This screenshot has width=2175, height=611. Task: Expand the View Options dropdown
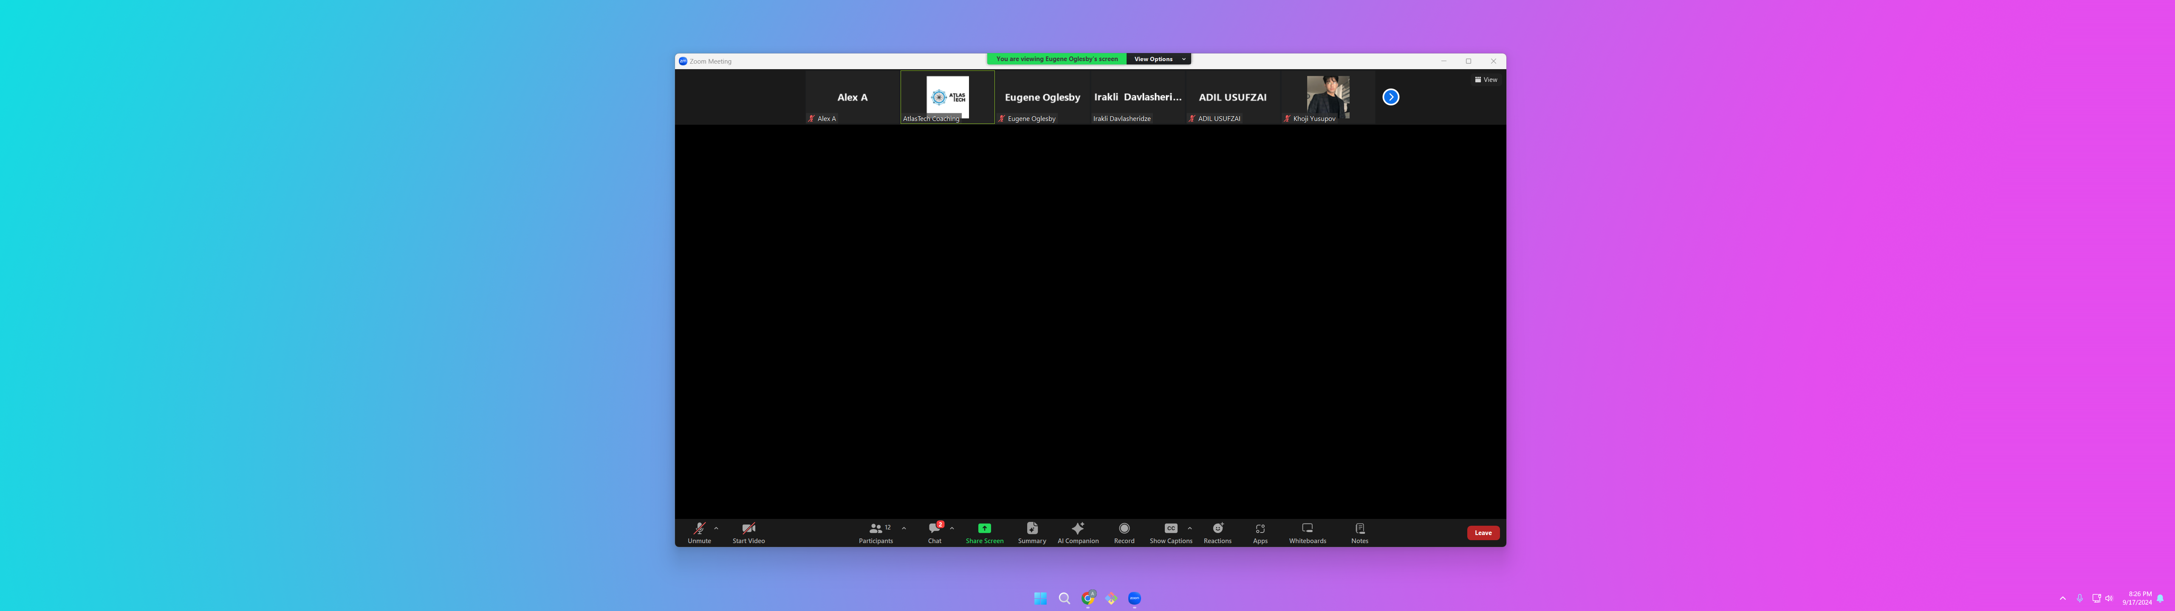click(x=1159, y=59)
